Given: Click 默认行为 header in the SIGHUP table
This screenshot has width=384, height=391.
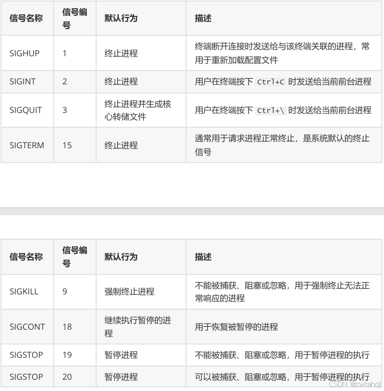Looking at the screenshot, I should tap(121, 18).
